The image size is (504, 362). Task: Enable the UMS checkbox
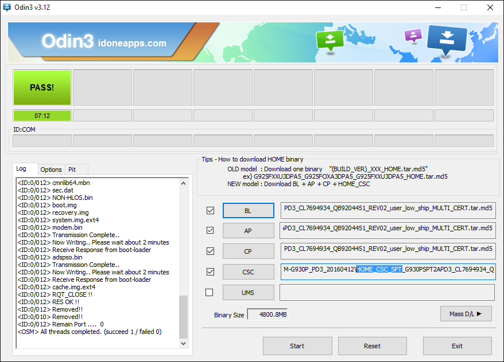point(210,293)
